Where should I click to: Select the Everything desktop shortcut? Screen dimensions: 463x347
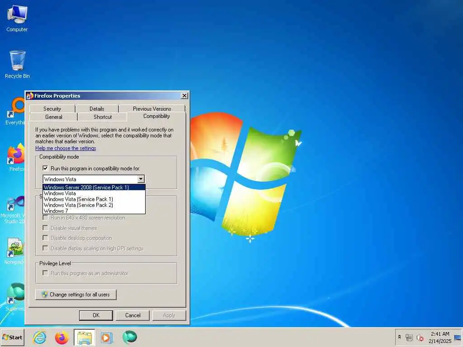[15, 111]
